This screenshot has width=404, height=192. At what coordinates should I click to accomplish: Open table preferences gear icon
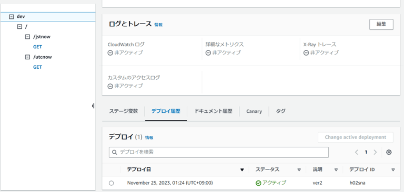click(x=389, y=152)
